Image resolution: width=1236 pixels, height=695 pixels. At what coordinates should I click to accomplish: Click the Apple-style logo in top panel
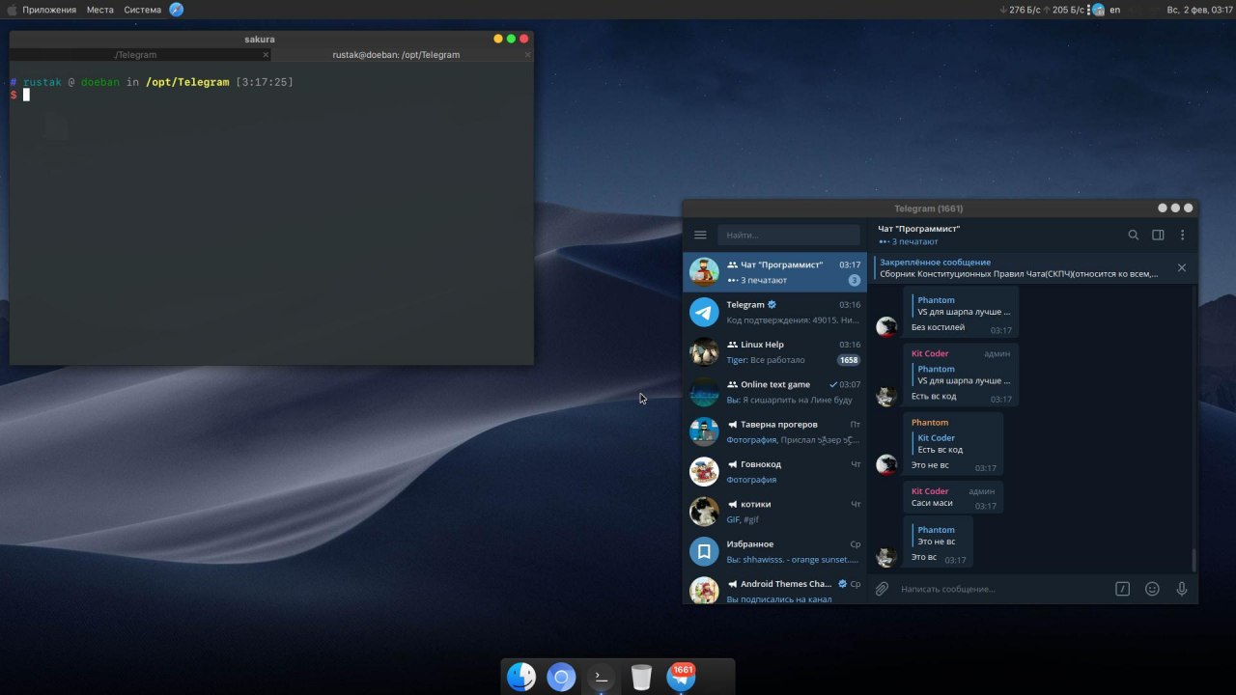pyautogui.click(x=12, y=10)
